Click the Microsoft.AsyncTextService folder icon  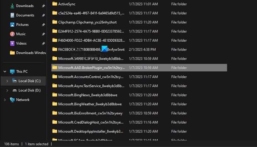55,86
